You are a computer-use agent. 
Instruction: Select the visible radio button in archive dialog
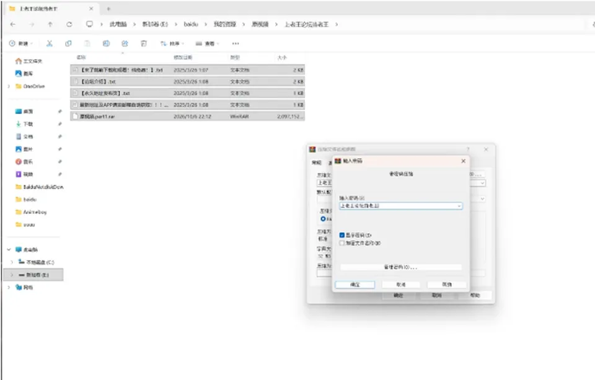click(x=323, y=219)
